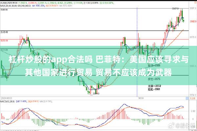Viewport: 197px width, 131px height.
Task: Click the red 3575.19 price level label
Action: point(4,41)
